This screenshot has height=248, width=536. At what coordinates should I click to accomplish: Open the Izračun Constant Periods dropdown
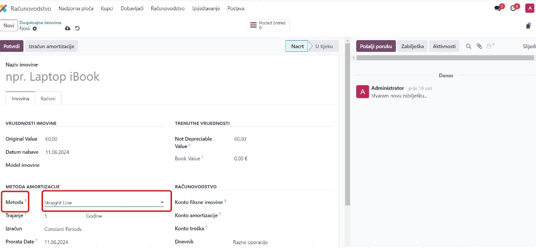[63, 229]
